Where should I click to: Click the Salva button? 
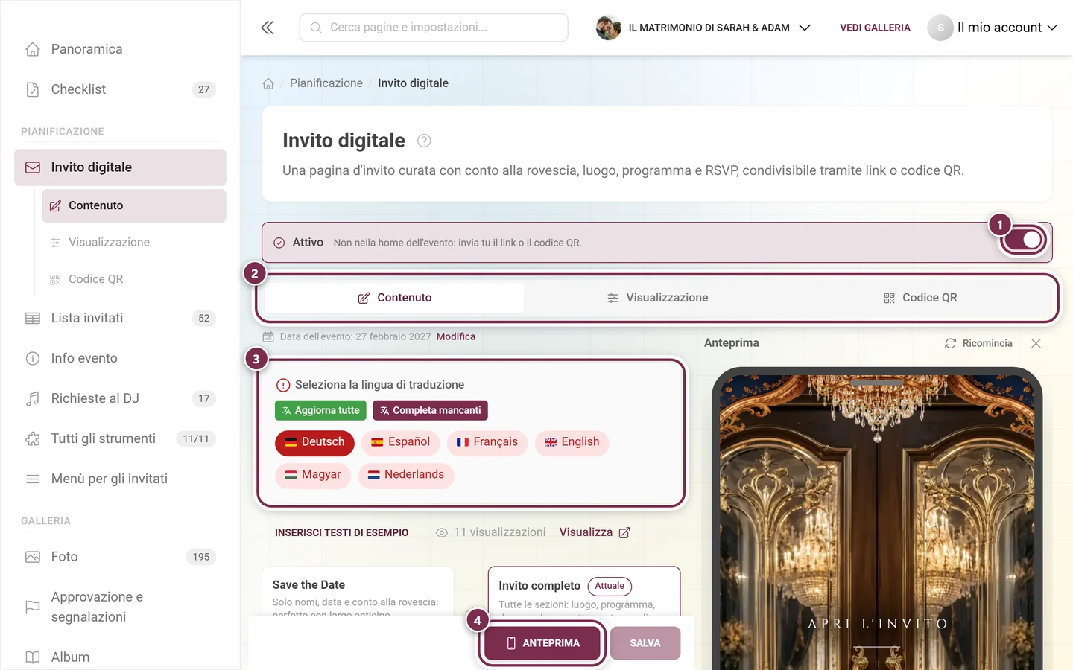click(645, 643)
